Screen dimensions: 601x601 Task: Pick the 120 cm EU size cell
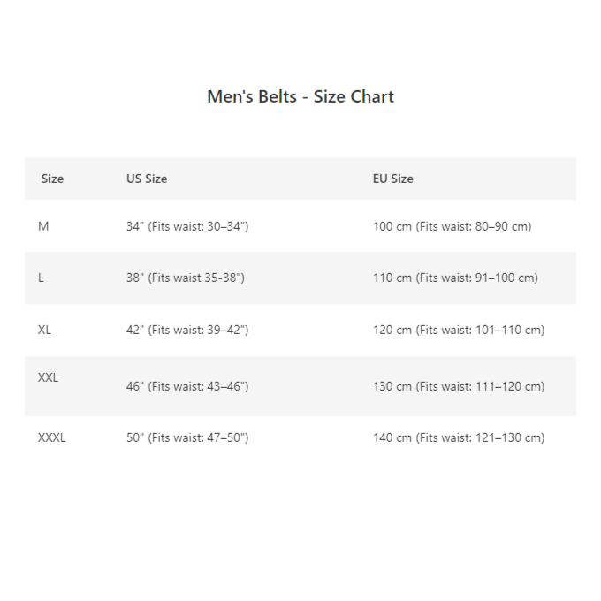tap(459, 330)
